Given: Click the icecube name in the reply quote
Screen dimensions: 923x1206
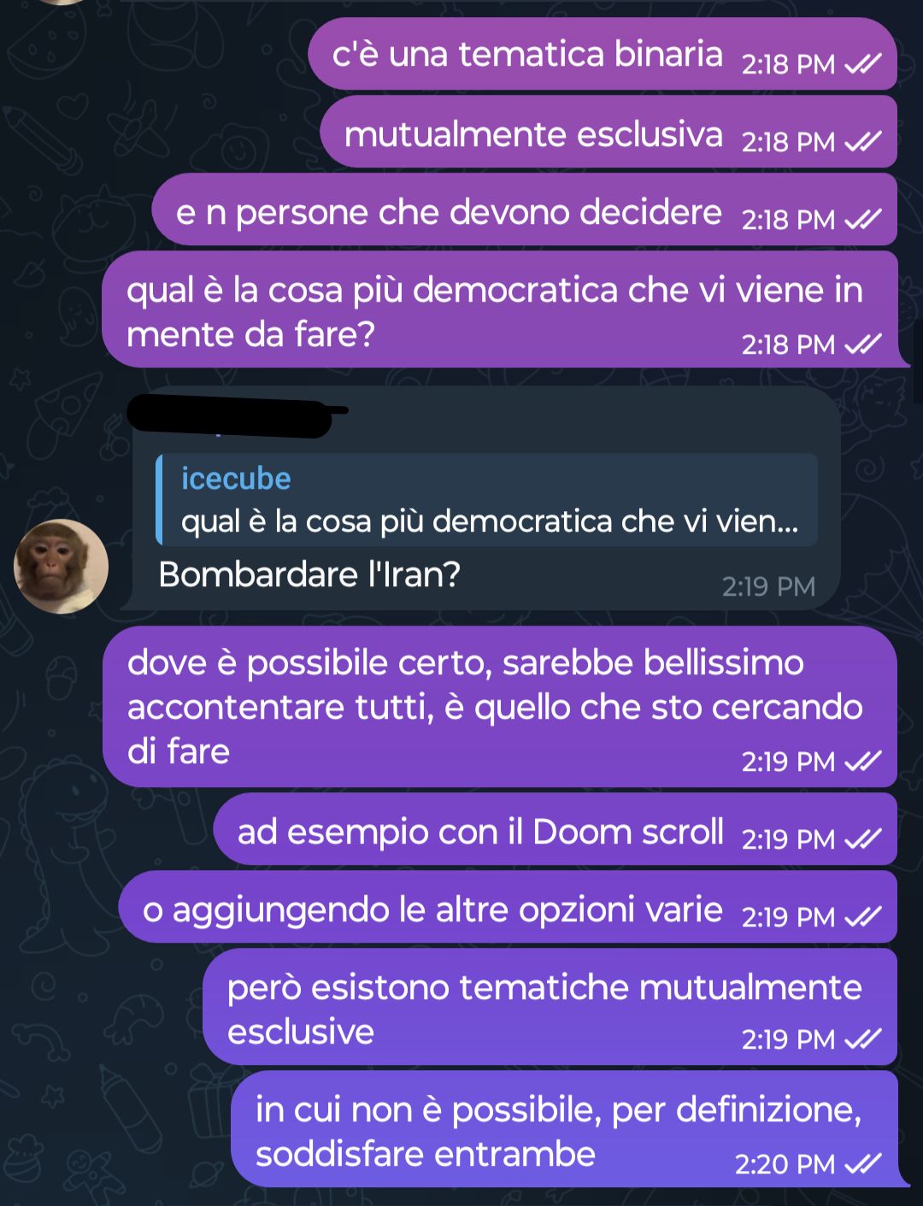Looking at the screenshot, I should click(x=236, y=479).
